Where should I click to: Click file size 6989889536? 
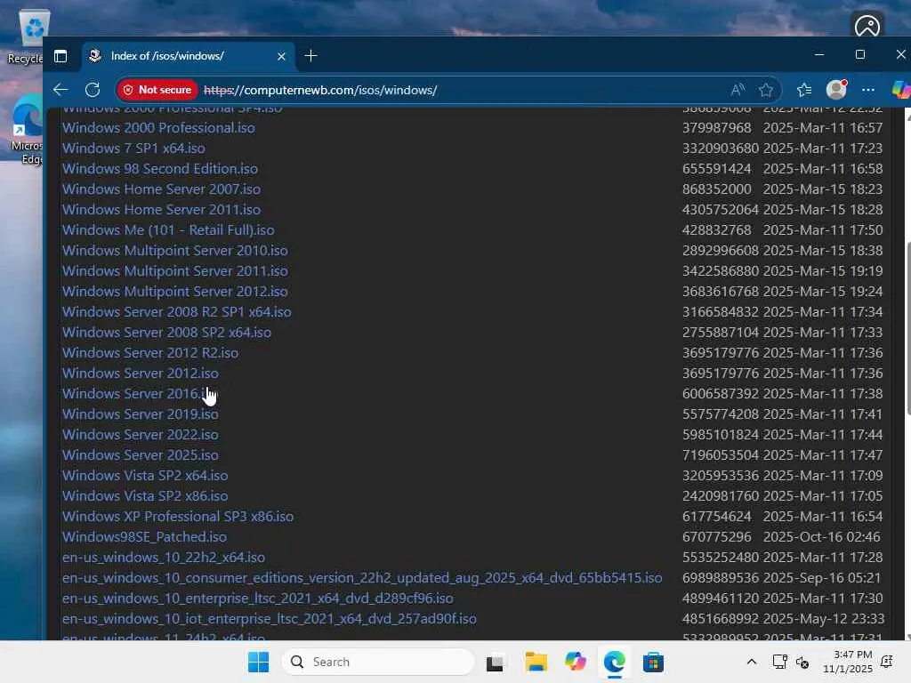click(x=721, y=578)
